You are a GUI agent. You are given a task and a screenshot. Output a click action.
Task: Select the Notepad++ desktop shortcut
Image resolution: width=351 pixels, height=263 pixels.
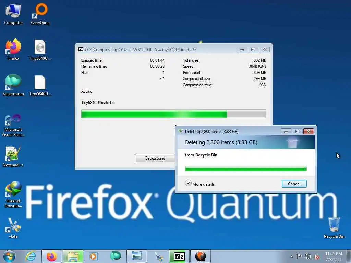[x=13, y=157]
